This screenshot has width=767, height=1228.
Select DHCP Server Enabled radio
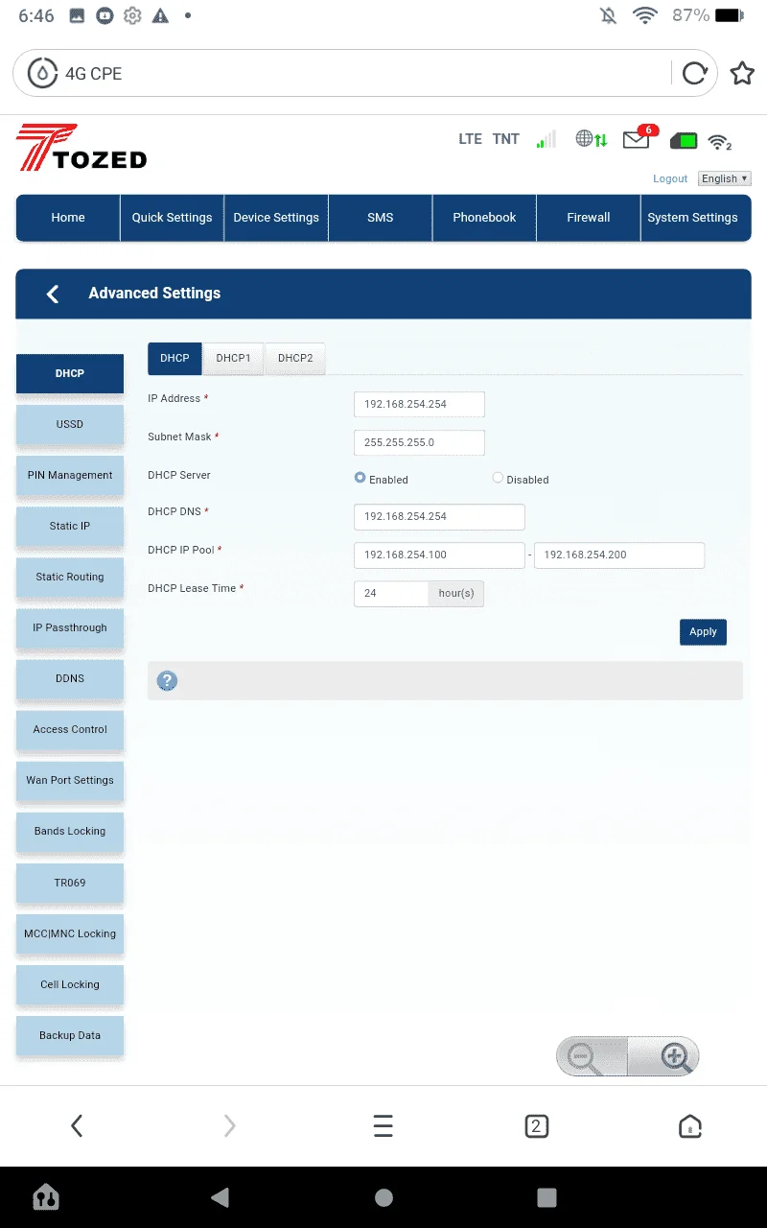pyautogui.click(x=360, y=477)
